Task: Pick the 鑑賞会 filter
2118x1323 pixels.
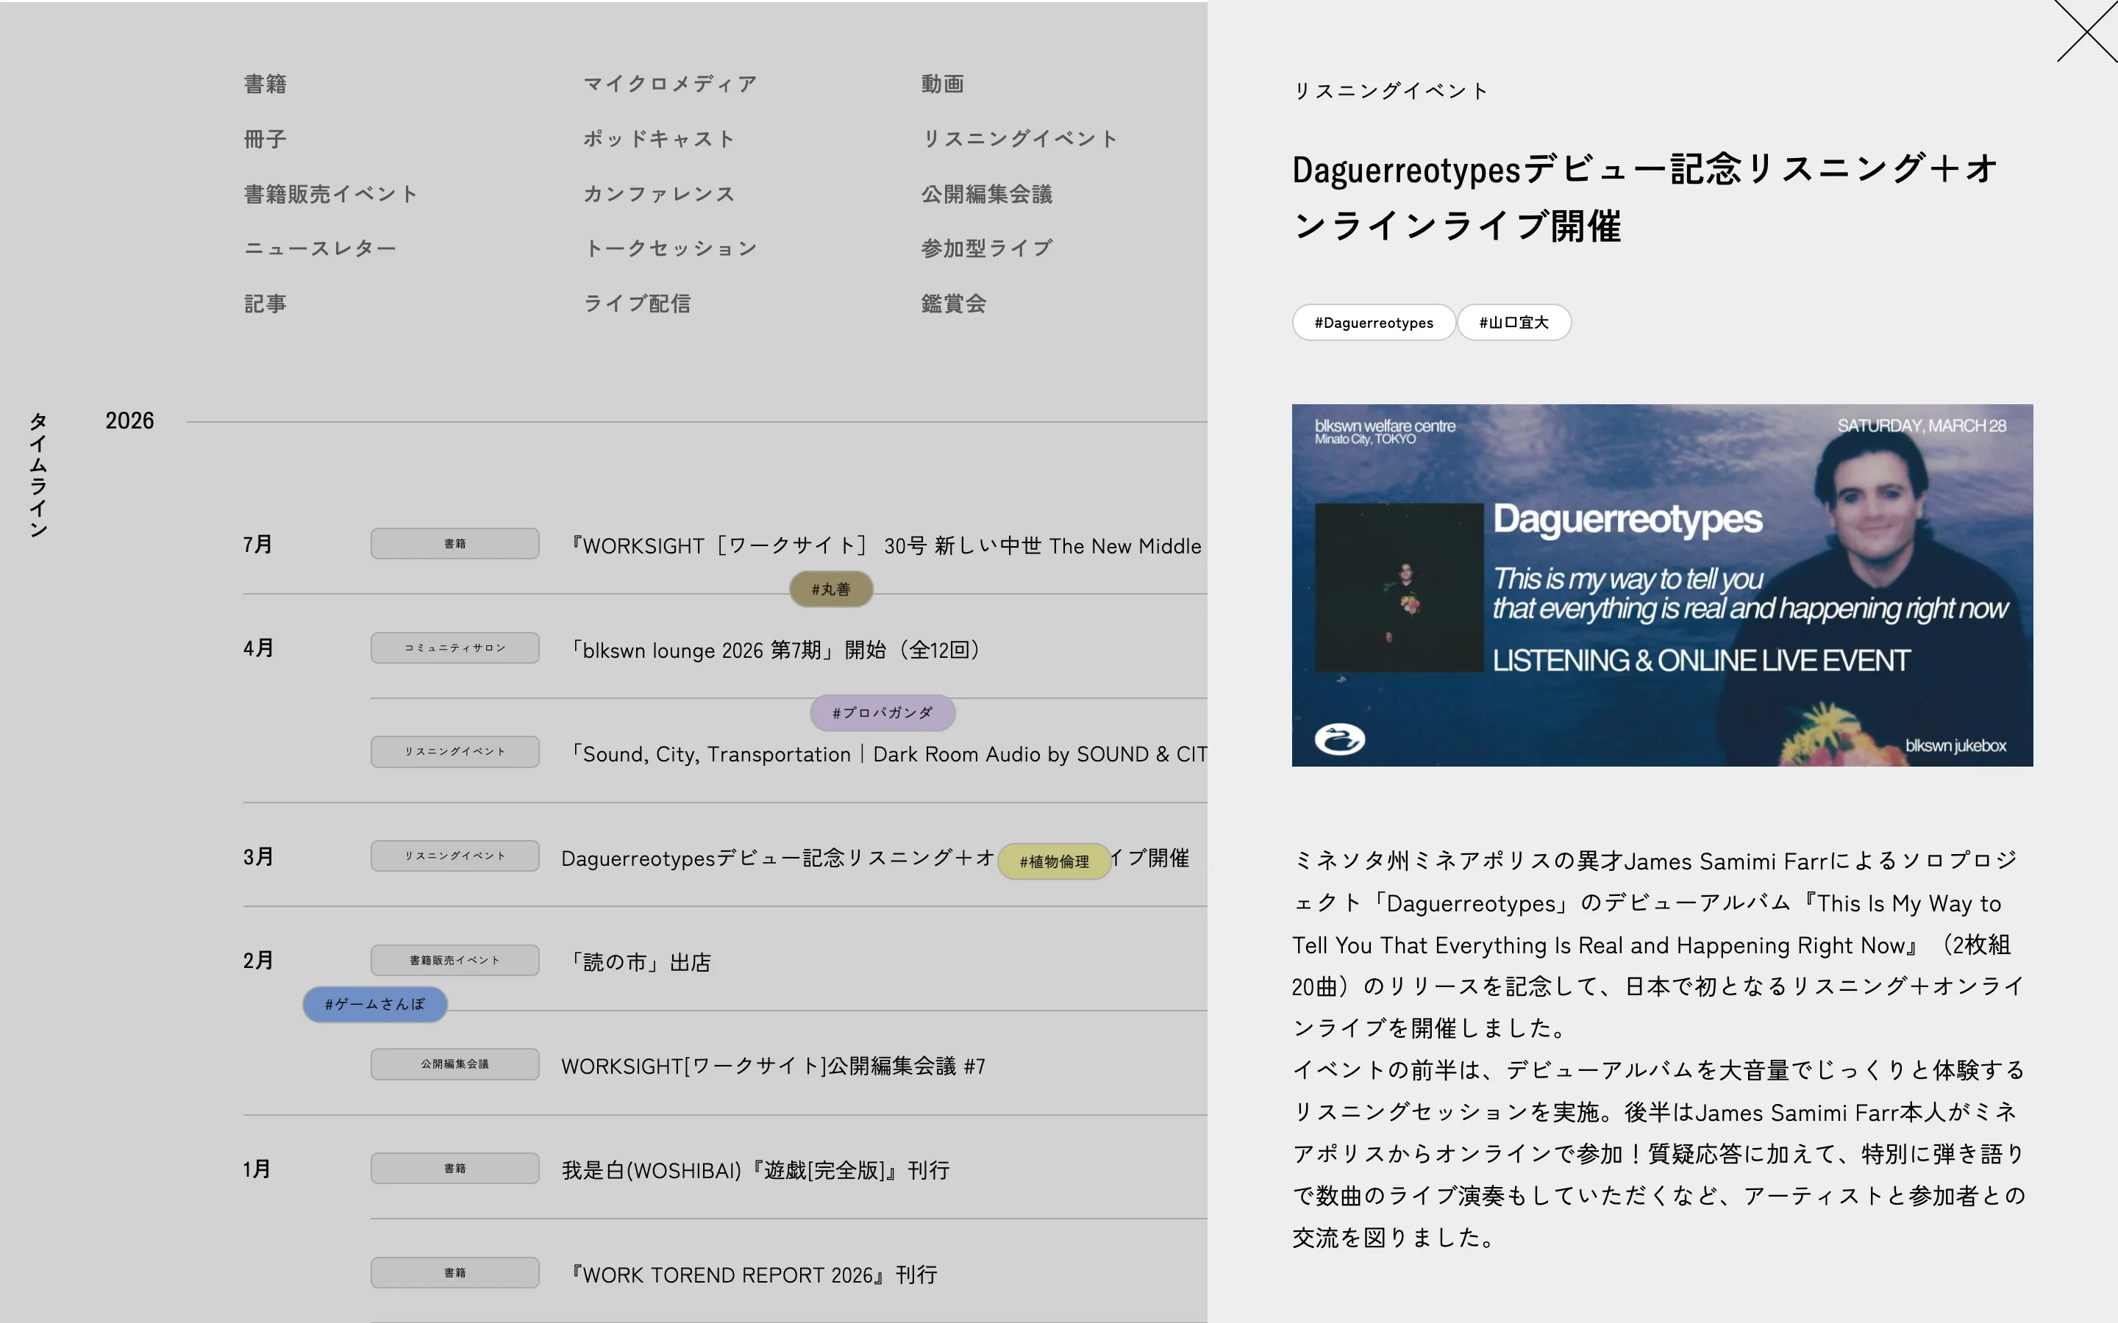Action: (x=954, y=304)
